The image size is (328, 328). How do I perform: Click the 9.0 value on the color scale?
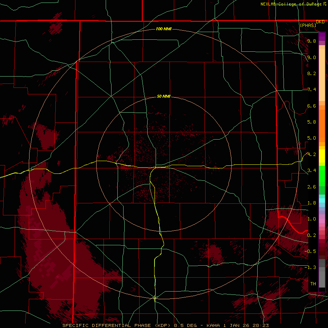[312, 57]
